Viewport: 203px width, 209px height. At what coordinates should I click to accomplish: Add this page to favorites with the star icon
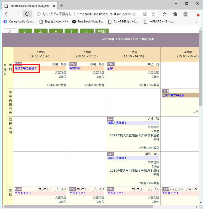(x=154, y=14)
